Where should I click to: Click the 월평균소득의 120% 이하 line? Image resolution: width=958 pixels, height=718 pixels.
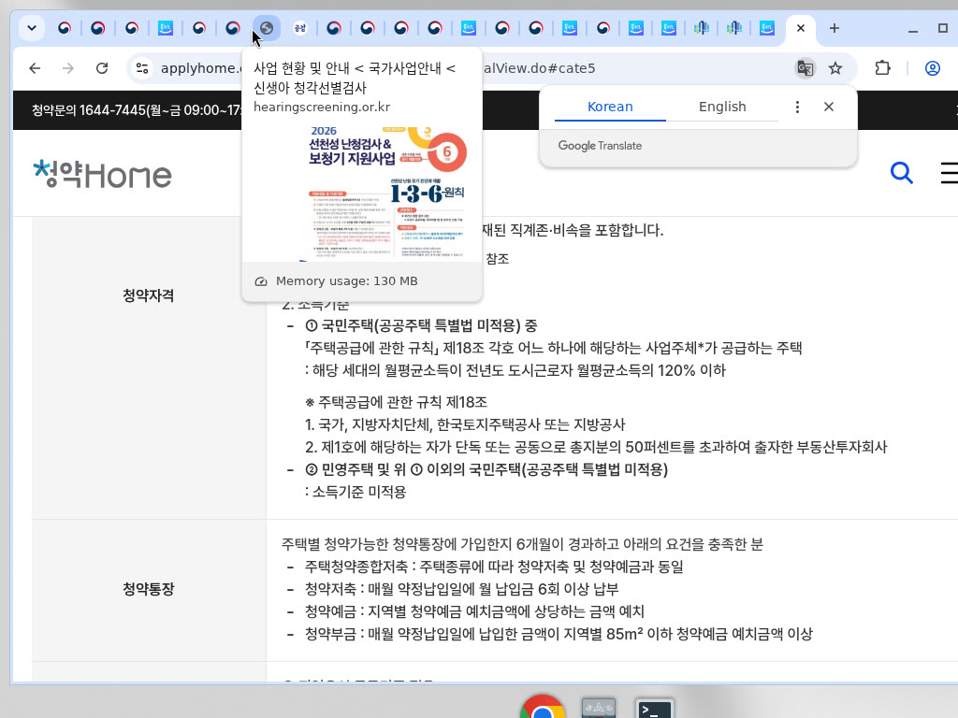(x=515, y=370)
